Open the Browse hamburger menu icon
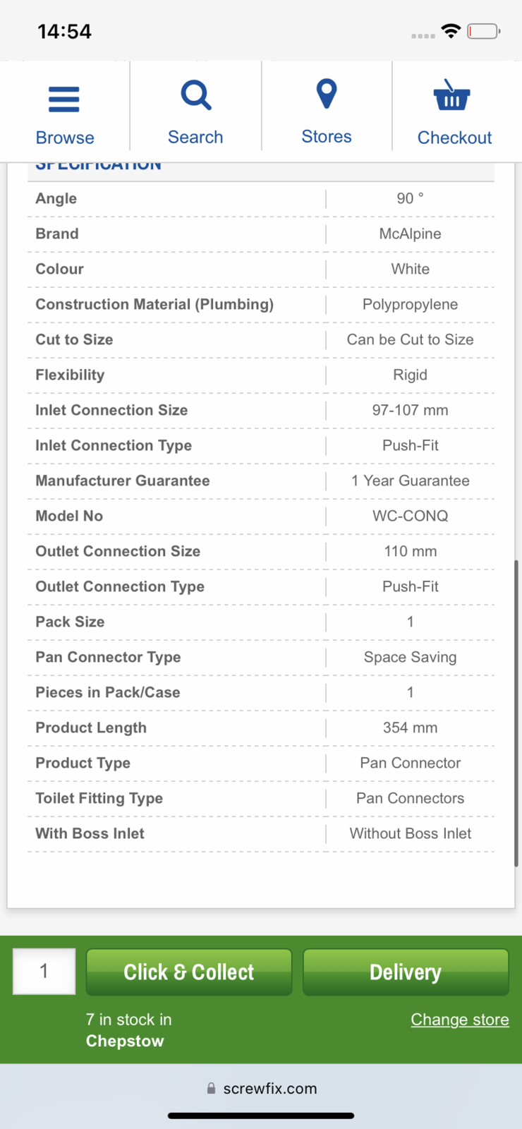The width and height of the screenshot is (522, 1129). coord(64,99)
